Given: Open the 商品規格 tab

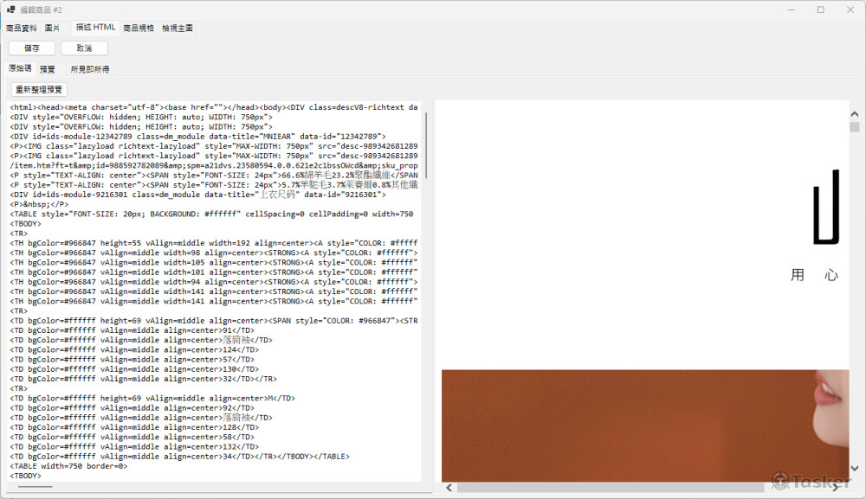Looking at the screenshot, I should [139, 29].
